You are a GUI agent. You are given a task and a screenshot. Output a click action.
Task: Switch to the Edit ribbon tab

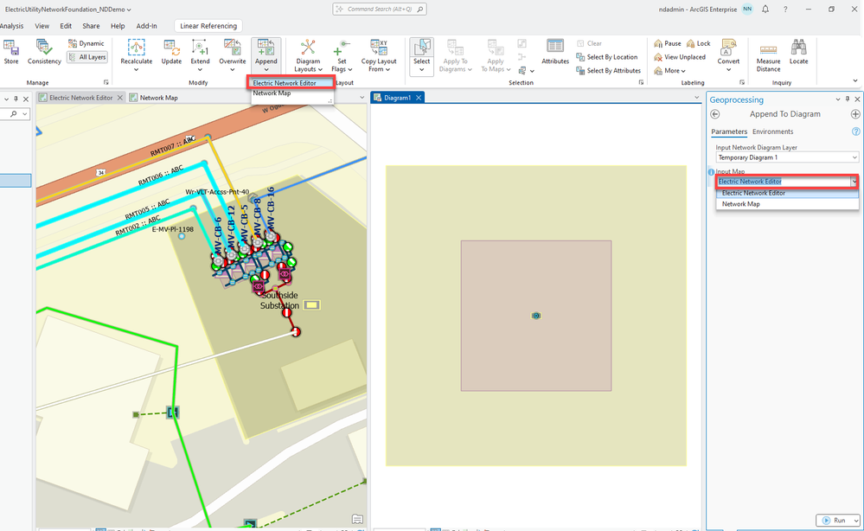pyautogui.click(x=66, y=26)
